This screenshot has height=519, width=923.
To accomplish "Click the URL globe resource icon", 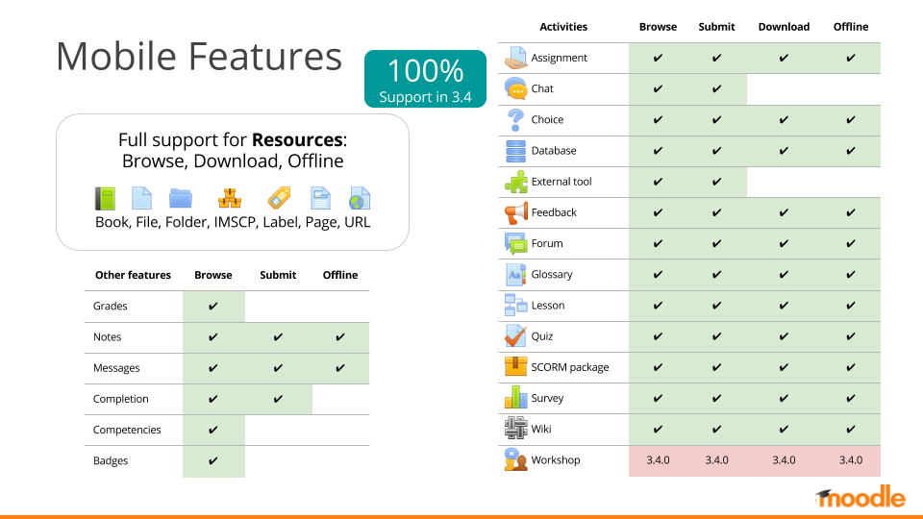I will [x=360, y=198].
